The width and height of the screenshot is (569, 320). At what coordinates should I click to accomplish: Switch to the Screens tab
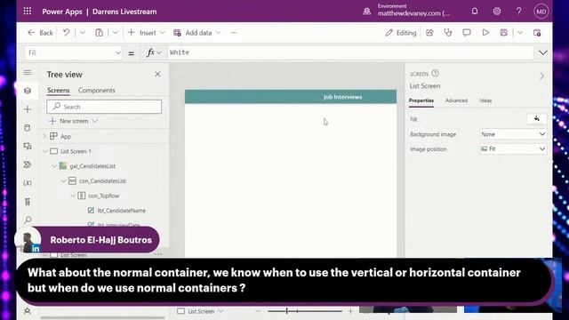59,91
